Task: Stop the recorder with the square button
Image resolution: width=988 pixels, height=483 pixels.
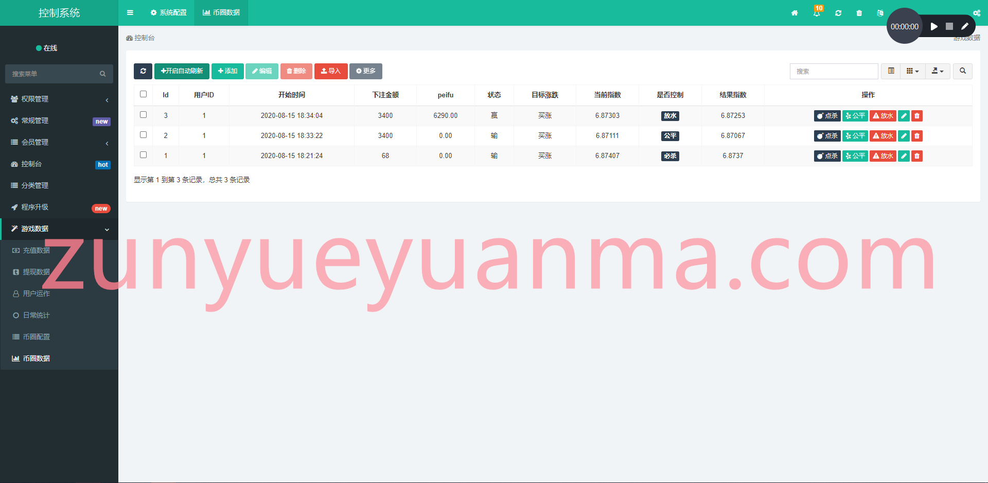Action: 949,26
